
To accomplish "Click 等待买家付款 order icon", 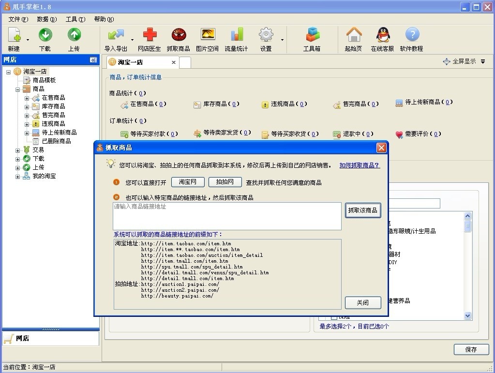I will coord(124,134).
